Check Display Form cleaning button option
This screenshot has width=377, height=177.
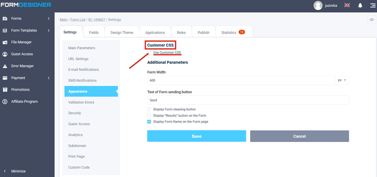pos(149,109)
